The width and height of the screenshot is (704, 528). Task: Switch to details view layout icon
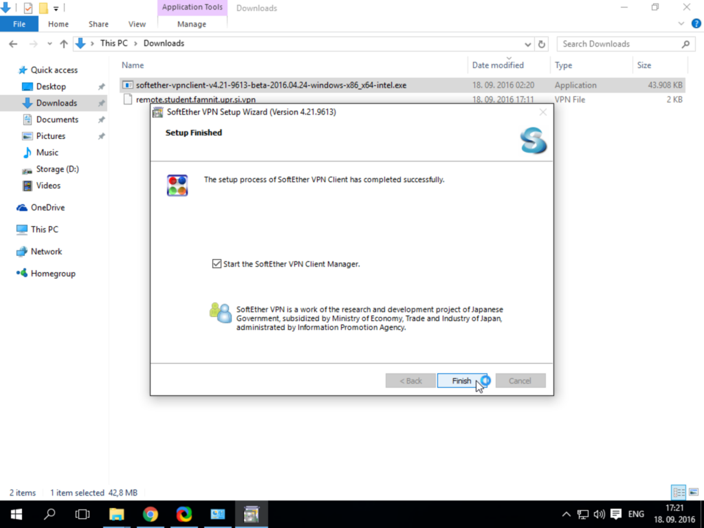pyautogui.click(x=679, y=492)
